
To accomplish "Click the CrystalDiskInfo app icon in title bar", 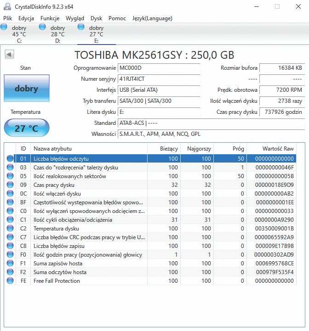I will 7,6.
